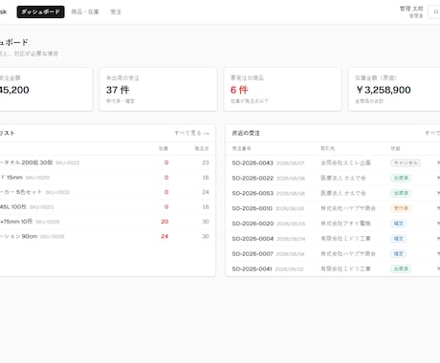Click the 取引先 column header
This screenshot has width=440, height=363.
coord(327,148)
